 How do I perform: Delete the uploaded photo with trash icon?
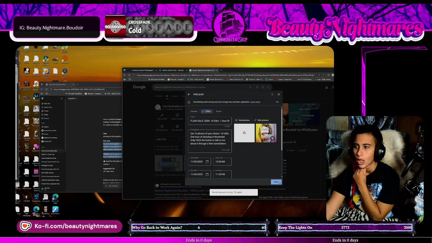273,138
